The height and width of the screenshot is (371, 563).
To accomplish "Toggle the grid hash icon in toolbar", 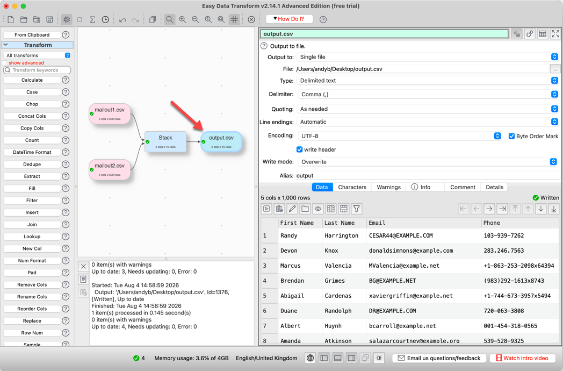I will [x=234, y=19].
